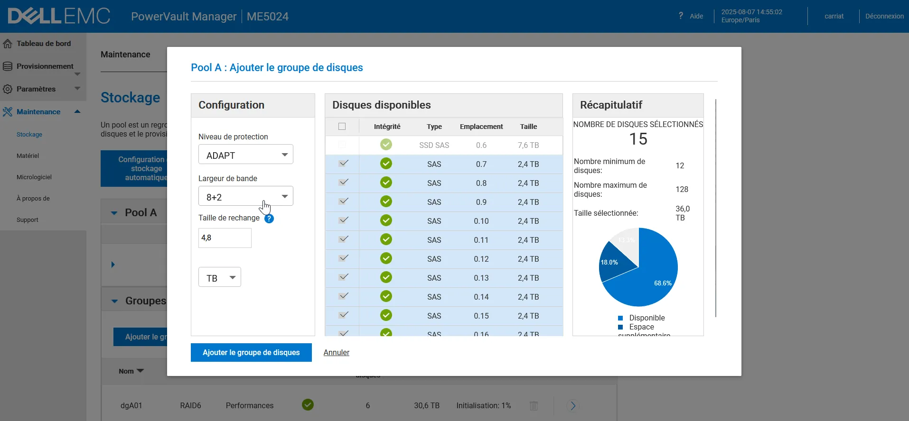
Task: Open the Largeur de bande 8+2 dropdown
Action: [x=245, y=197]
